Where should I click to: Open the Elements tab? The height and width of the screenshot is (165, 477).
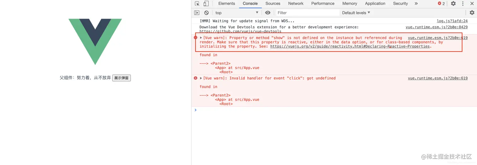point(227,3)
